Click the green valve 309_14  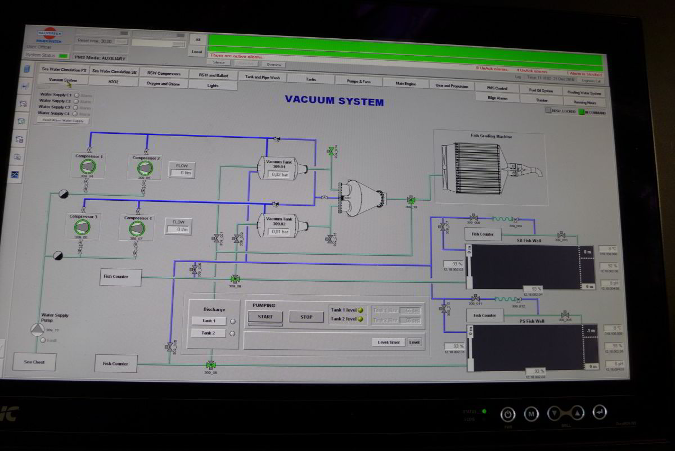(x=331, y=151)
